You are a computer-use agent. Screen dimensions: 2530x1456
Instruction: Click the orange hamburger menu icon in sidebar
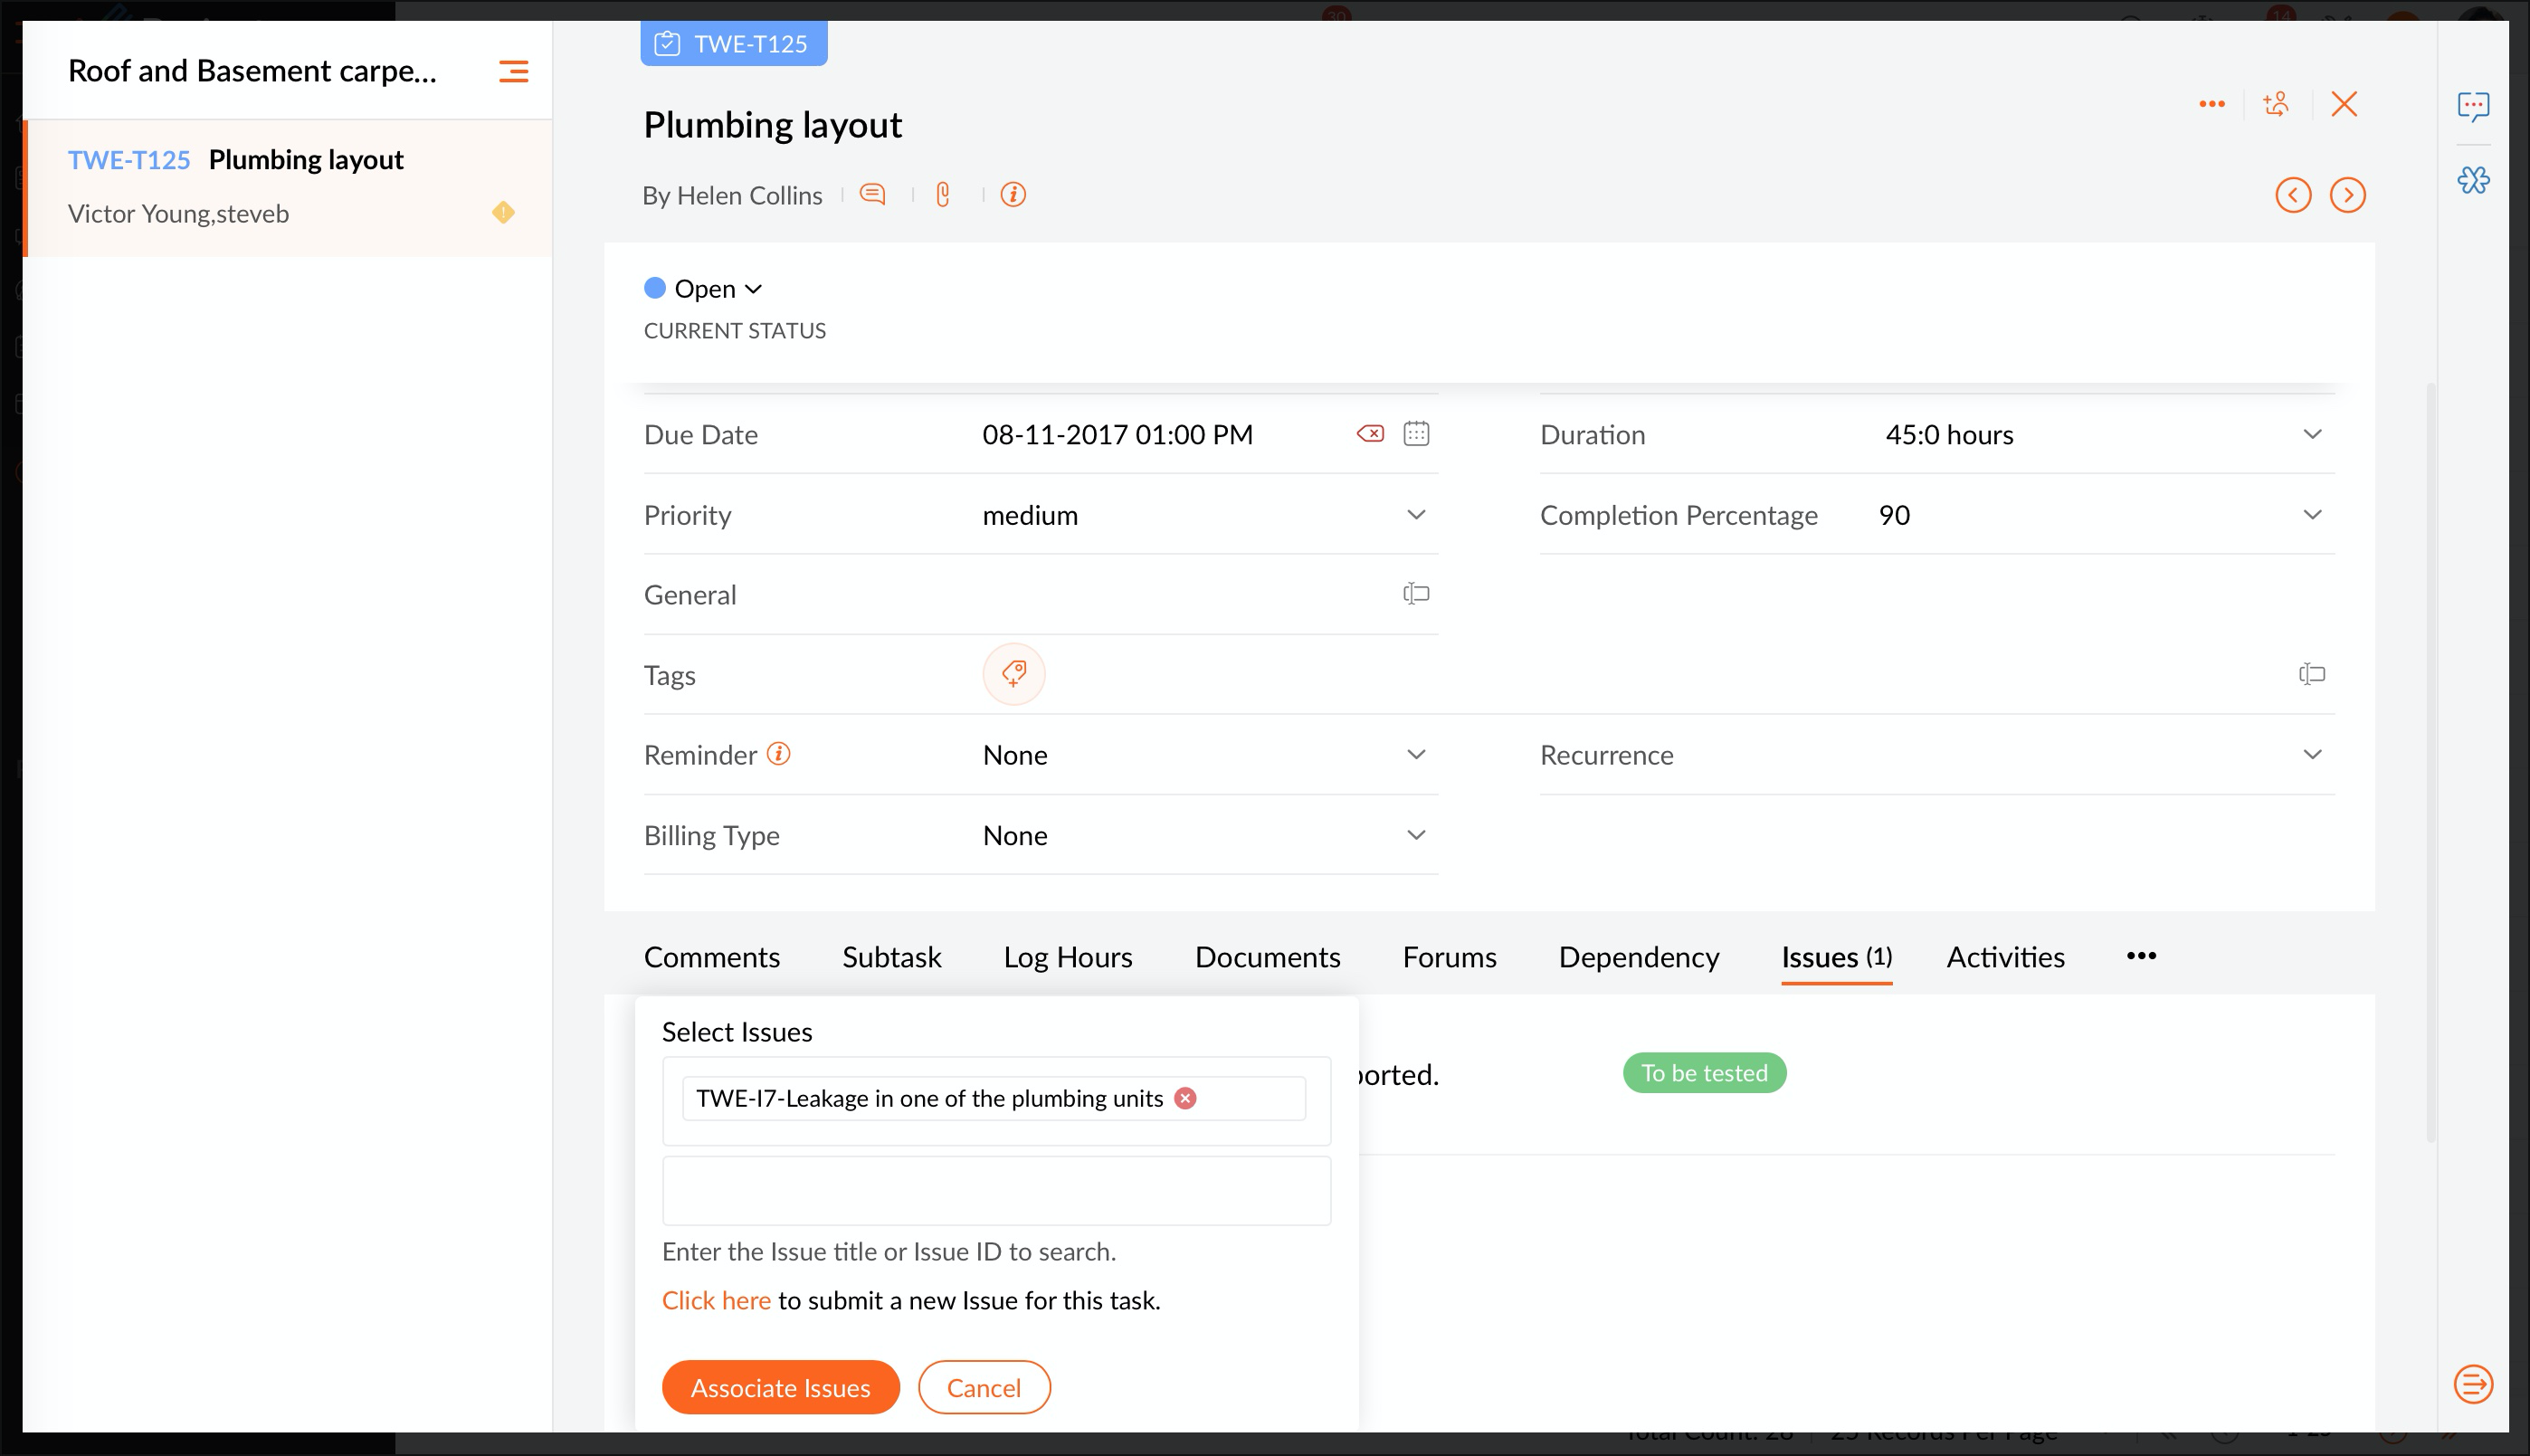513,71
